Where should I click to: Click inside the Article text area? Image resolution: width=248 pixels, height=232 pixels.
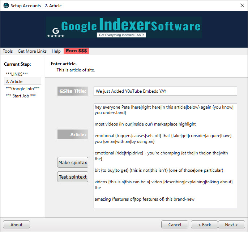(165, 156)
